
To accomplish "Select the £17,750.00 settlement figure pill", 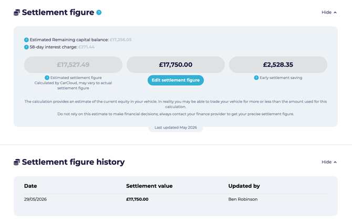I will coord(175,65).
